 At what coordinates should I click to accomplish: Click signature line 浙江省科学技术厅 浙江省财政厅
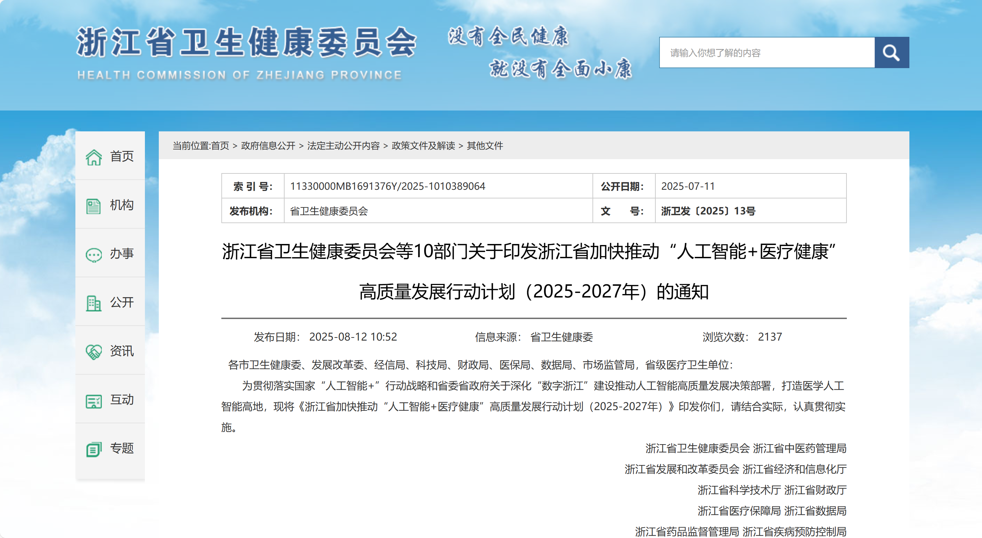[772, 490]
